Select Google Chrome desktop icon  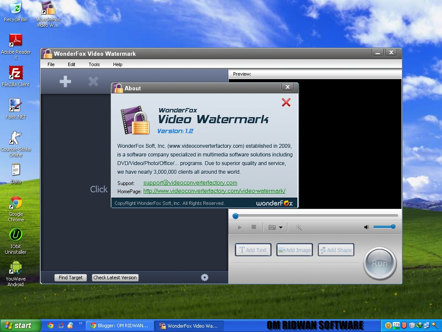coord(16,209)
